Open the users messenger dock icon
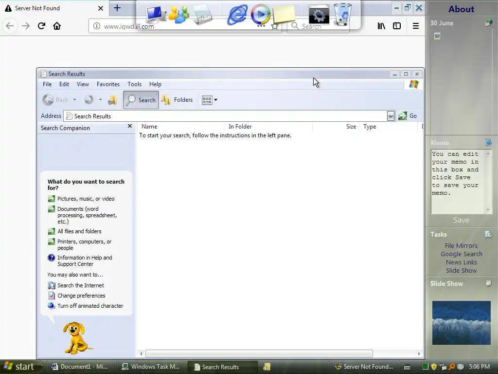The height and width of the screenshot is (374, 498). pos(179,14)
